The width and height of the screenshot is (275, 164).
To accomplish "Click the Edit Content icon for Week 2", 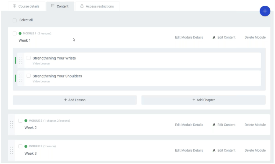I will (214, 125).
